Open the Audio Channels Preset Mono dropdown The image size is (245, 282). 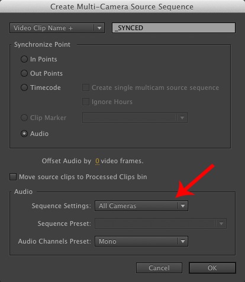pos(141,241)
